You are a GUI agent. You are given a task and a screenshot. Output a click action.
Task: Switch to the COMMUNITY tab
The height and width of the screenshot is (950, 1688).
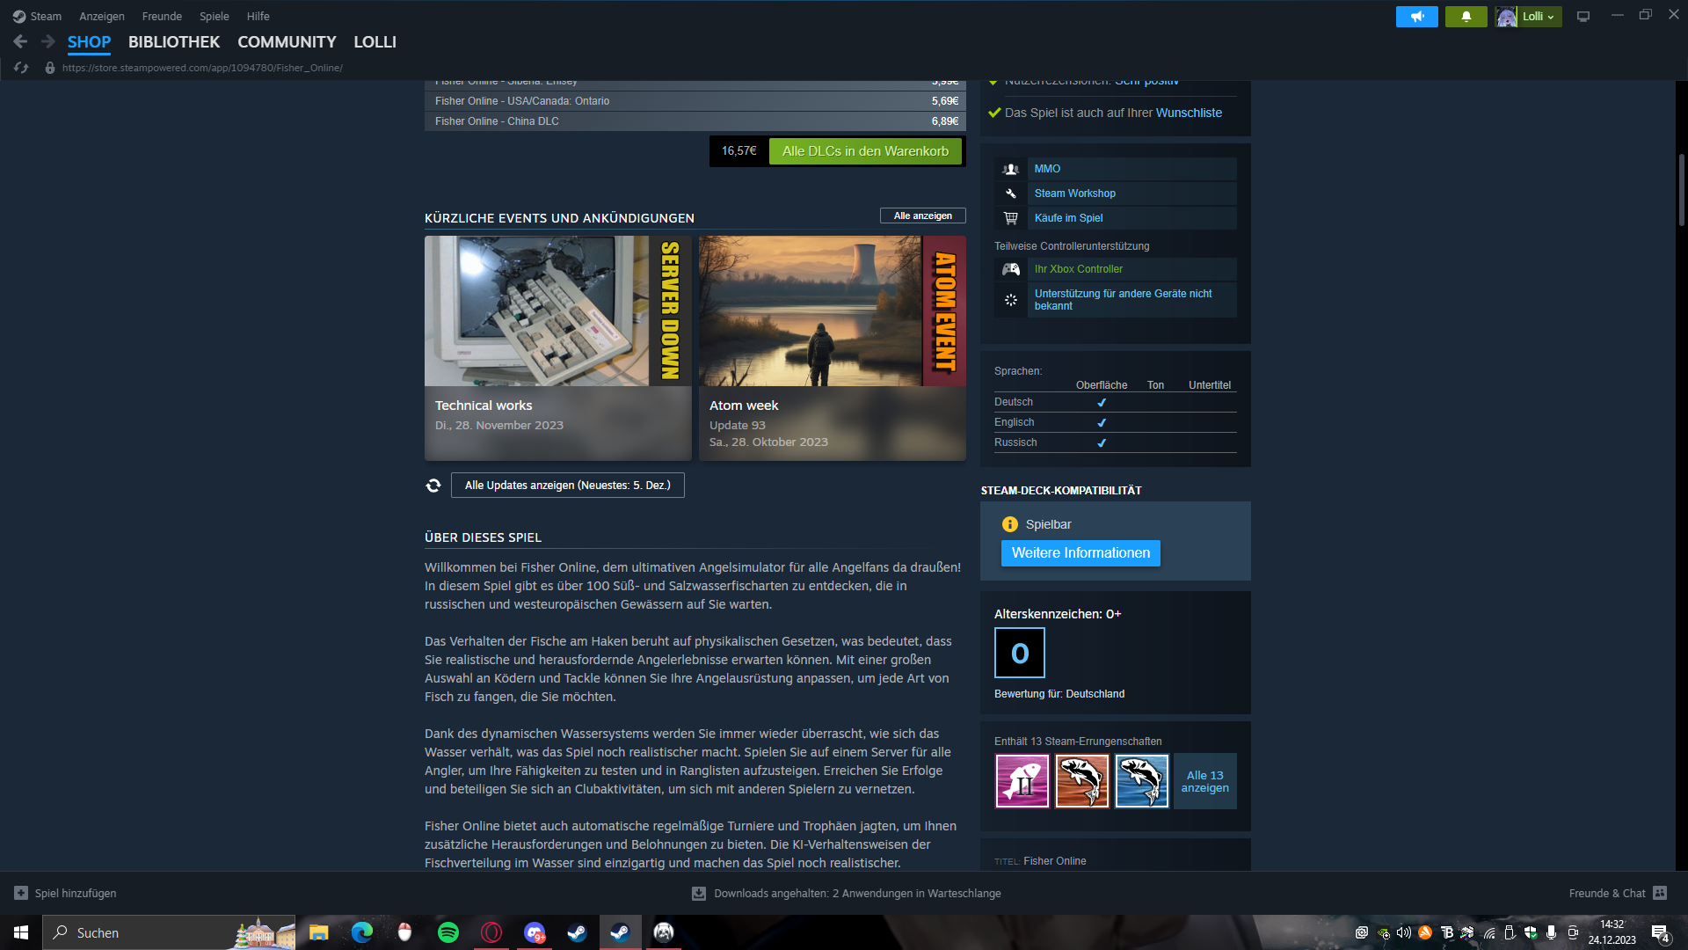coord(287,41)
